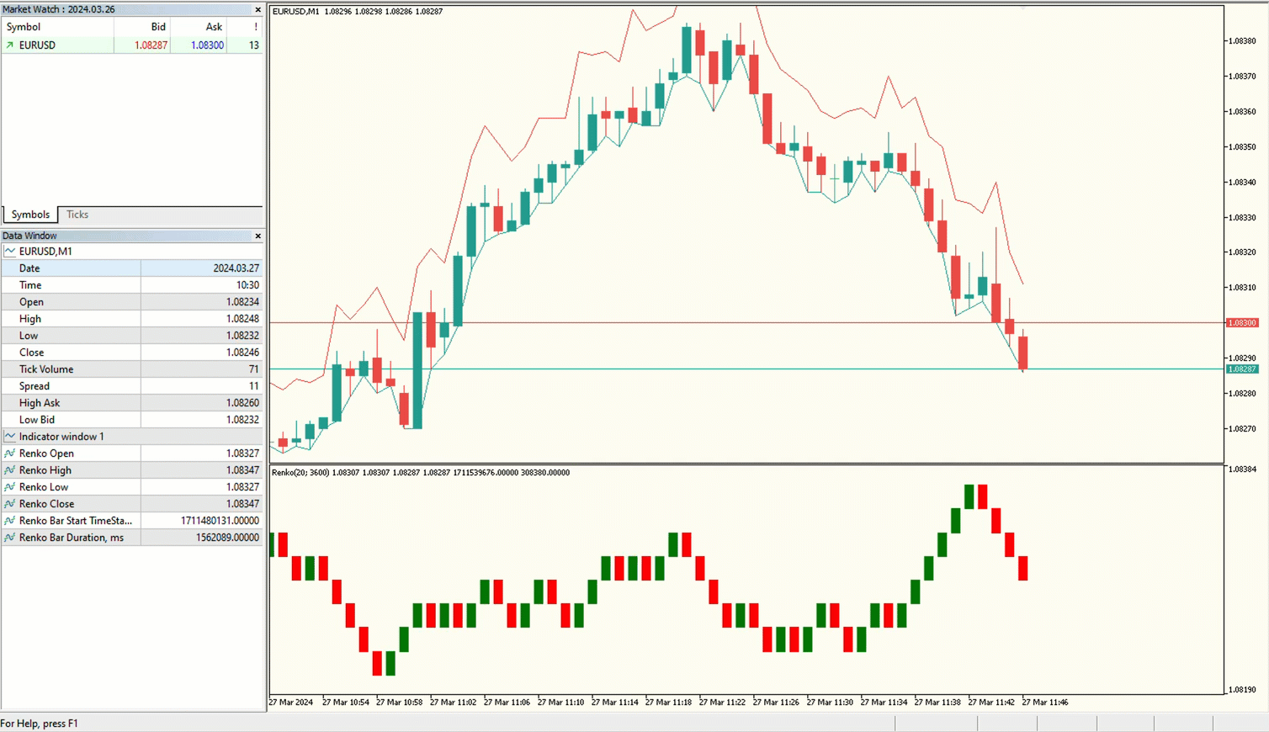
Task: Click the Indicator window 1 icon
Action: 10,437
